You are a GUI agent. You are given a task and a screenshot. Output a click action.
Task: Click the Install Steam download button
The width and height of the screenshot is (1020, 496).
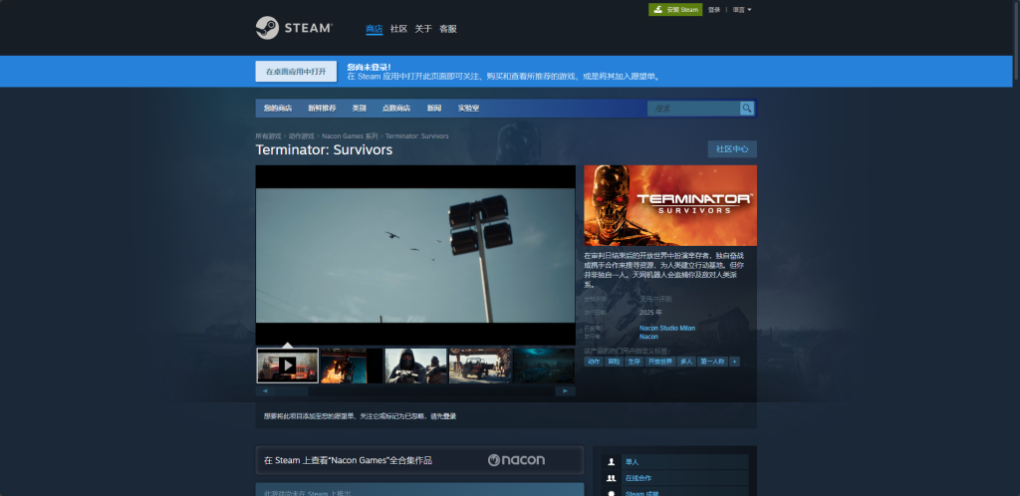pos(675,10)
